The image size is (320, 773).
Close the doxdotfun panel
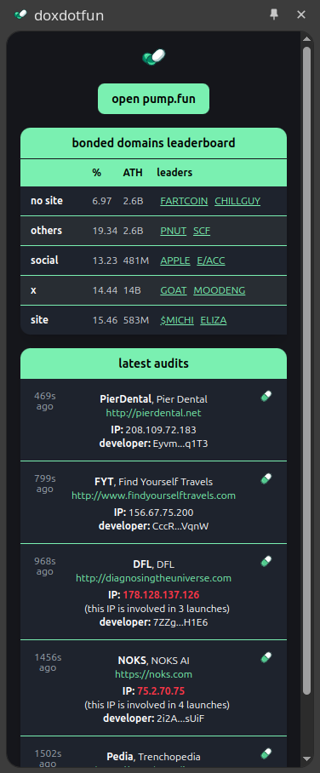pyautogui.click(x=301, y=14)
